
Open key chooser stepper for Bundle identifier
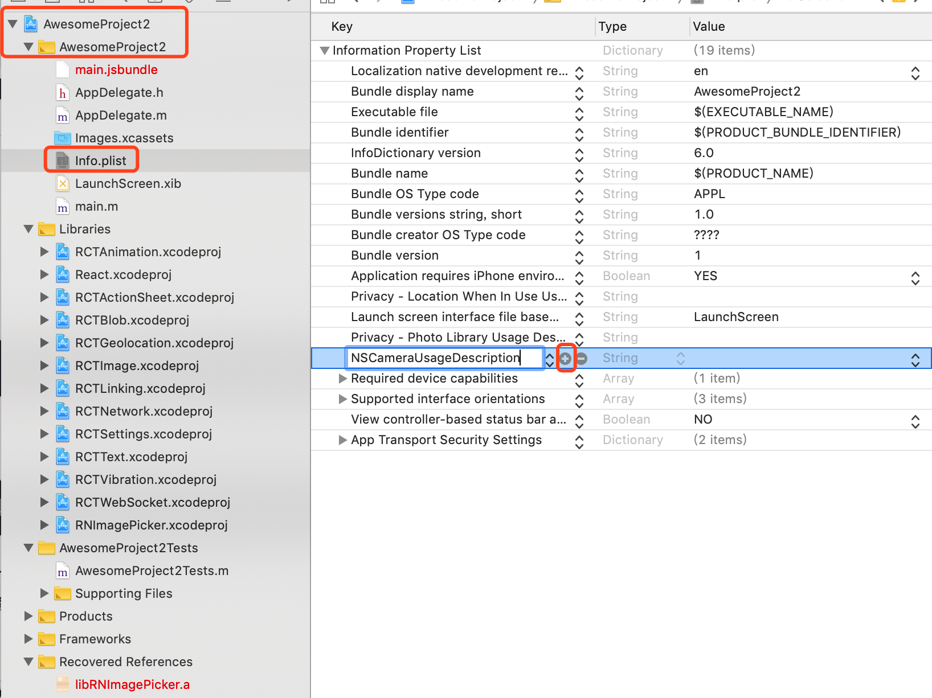(579, 135)
